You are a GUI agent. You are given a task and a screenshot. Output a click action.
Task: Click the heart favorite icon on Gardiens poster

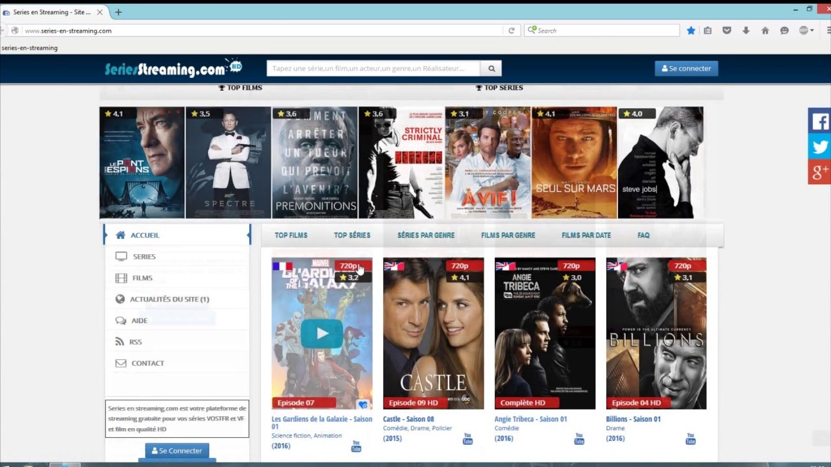[363, 405]
